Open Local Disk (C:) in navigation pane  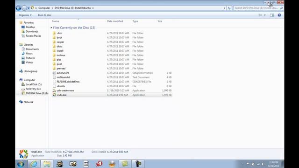click(x=34, y=84)
